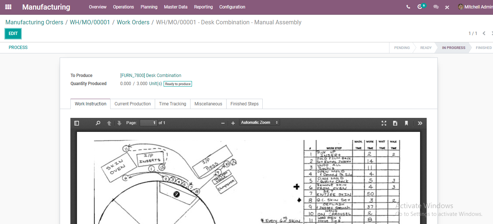
Task: Go to Manufacturing Orders breadcrumb
Action: 34,22
